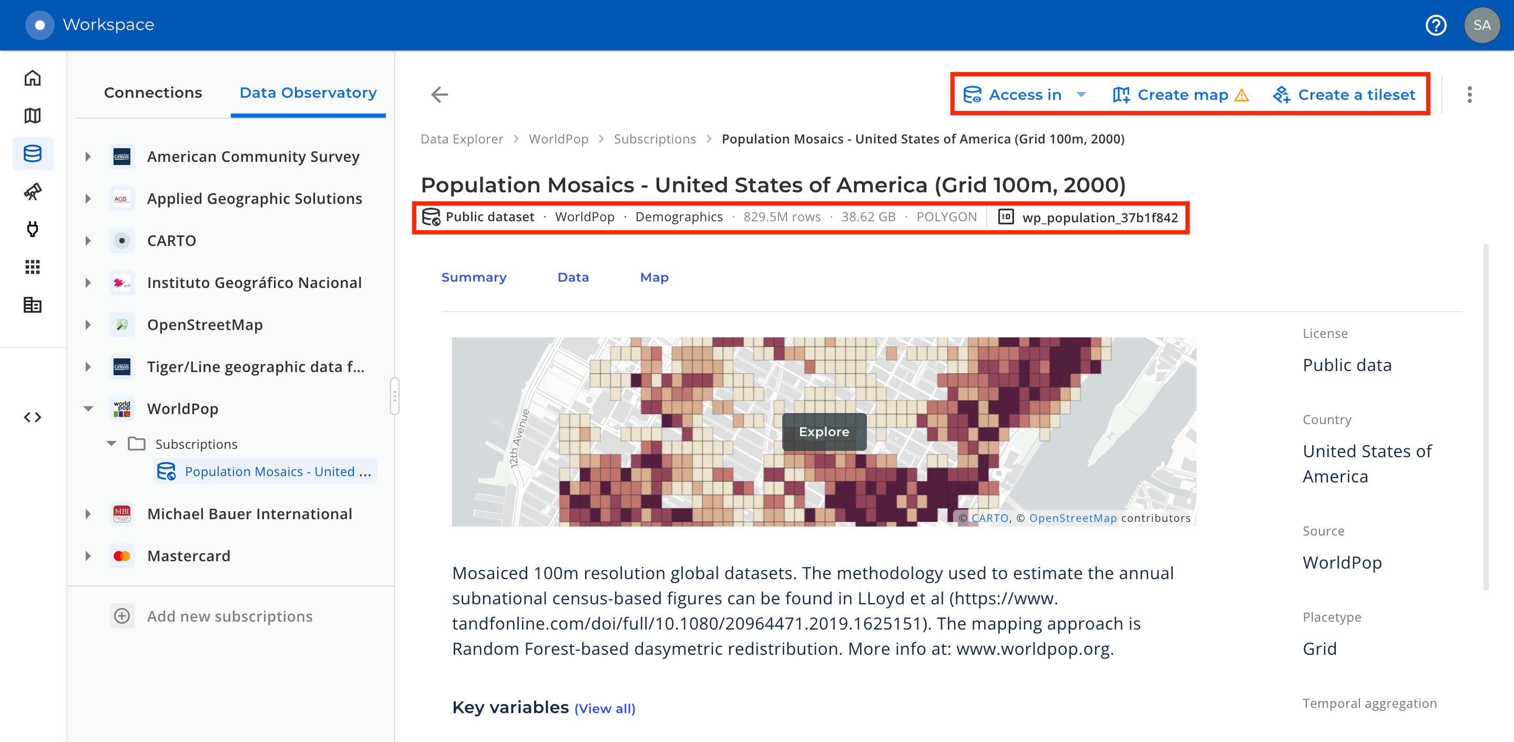Image resolution: width=1514 pixels, height=742 pixels.
Task: Open the three-dot more options menu
Action: [1469, 95]
